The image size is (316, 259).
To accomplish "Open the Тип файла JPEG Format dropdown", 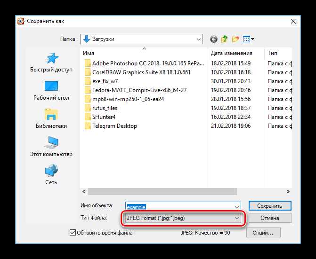I will point(183,218).
